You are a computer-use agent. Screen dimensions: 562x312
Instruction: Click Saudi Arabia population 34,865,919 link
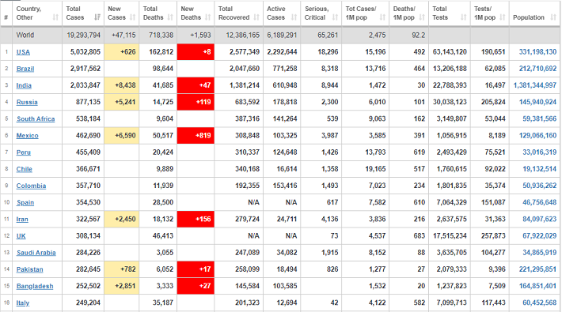(539, 253)
